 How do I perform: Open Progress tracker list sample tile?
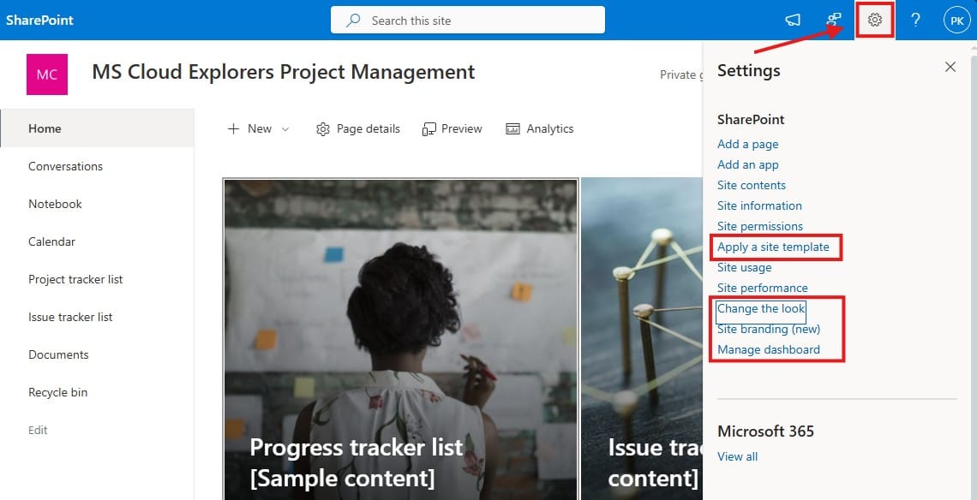[400, 339]
